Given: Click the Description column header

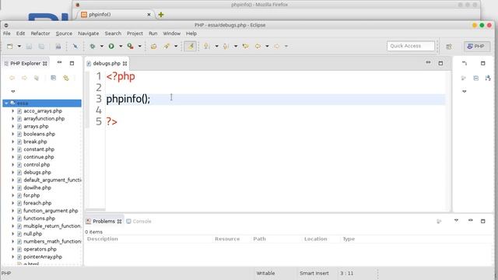Looking at the screenshot, I should [x=102, y=239].
